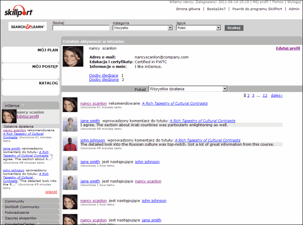Image resolution: width=303 pixels, height=225 pixels.
Task: Open Books24x7 in the top menu
Action: [216, 9]
